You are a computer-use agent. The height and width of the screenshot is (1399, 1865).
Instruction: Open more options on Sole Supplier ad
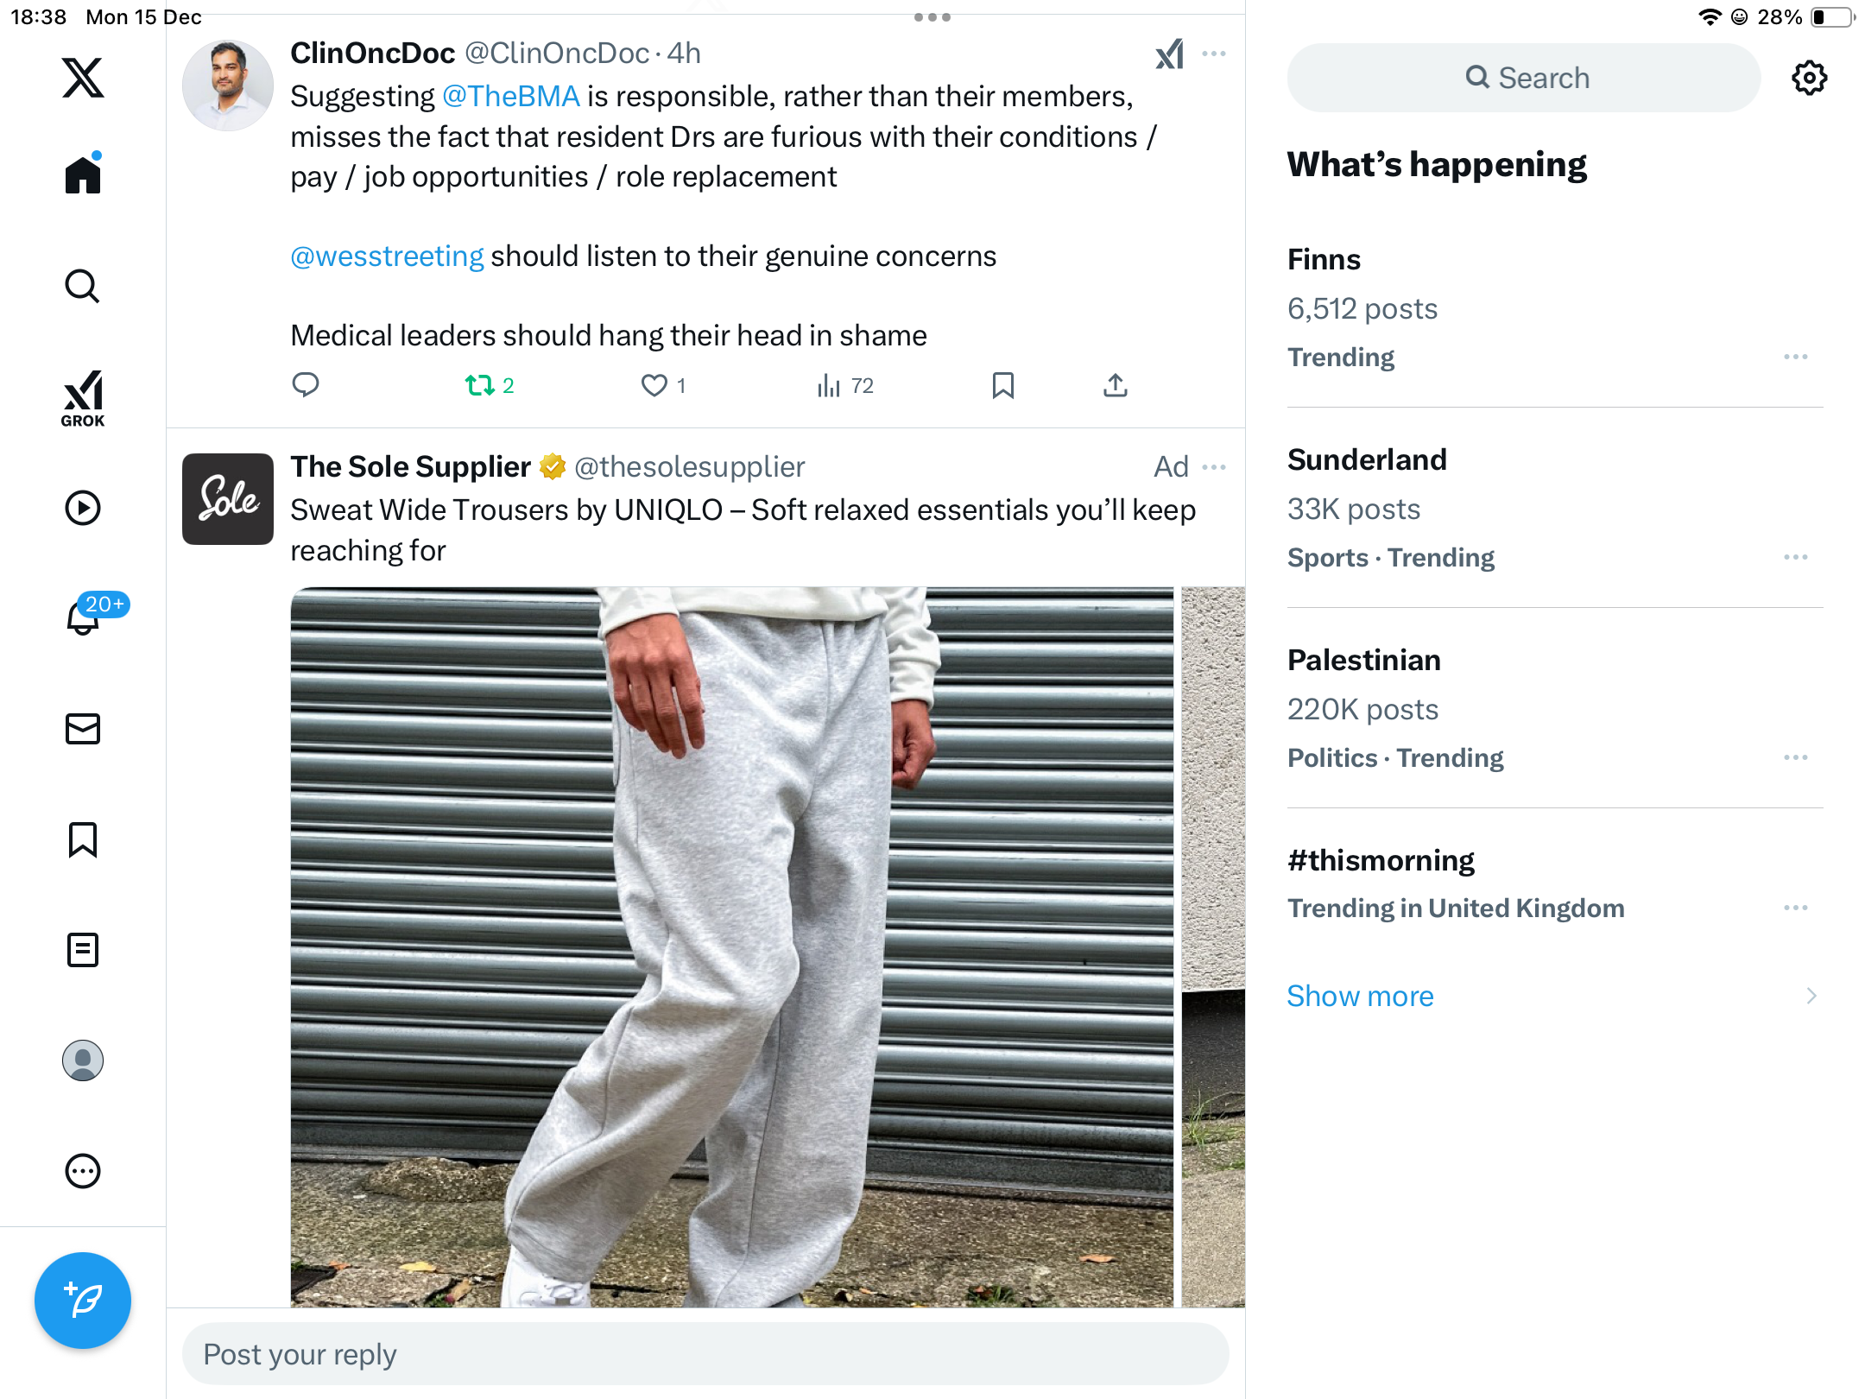(1214, 467)
